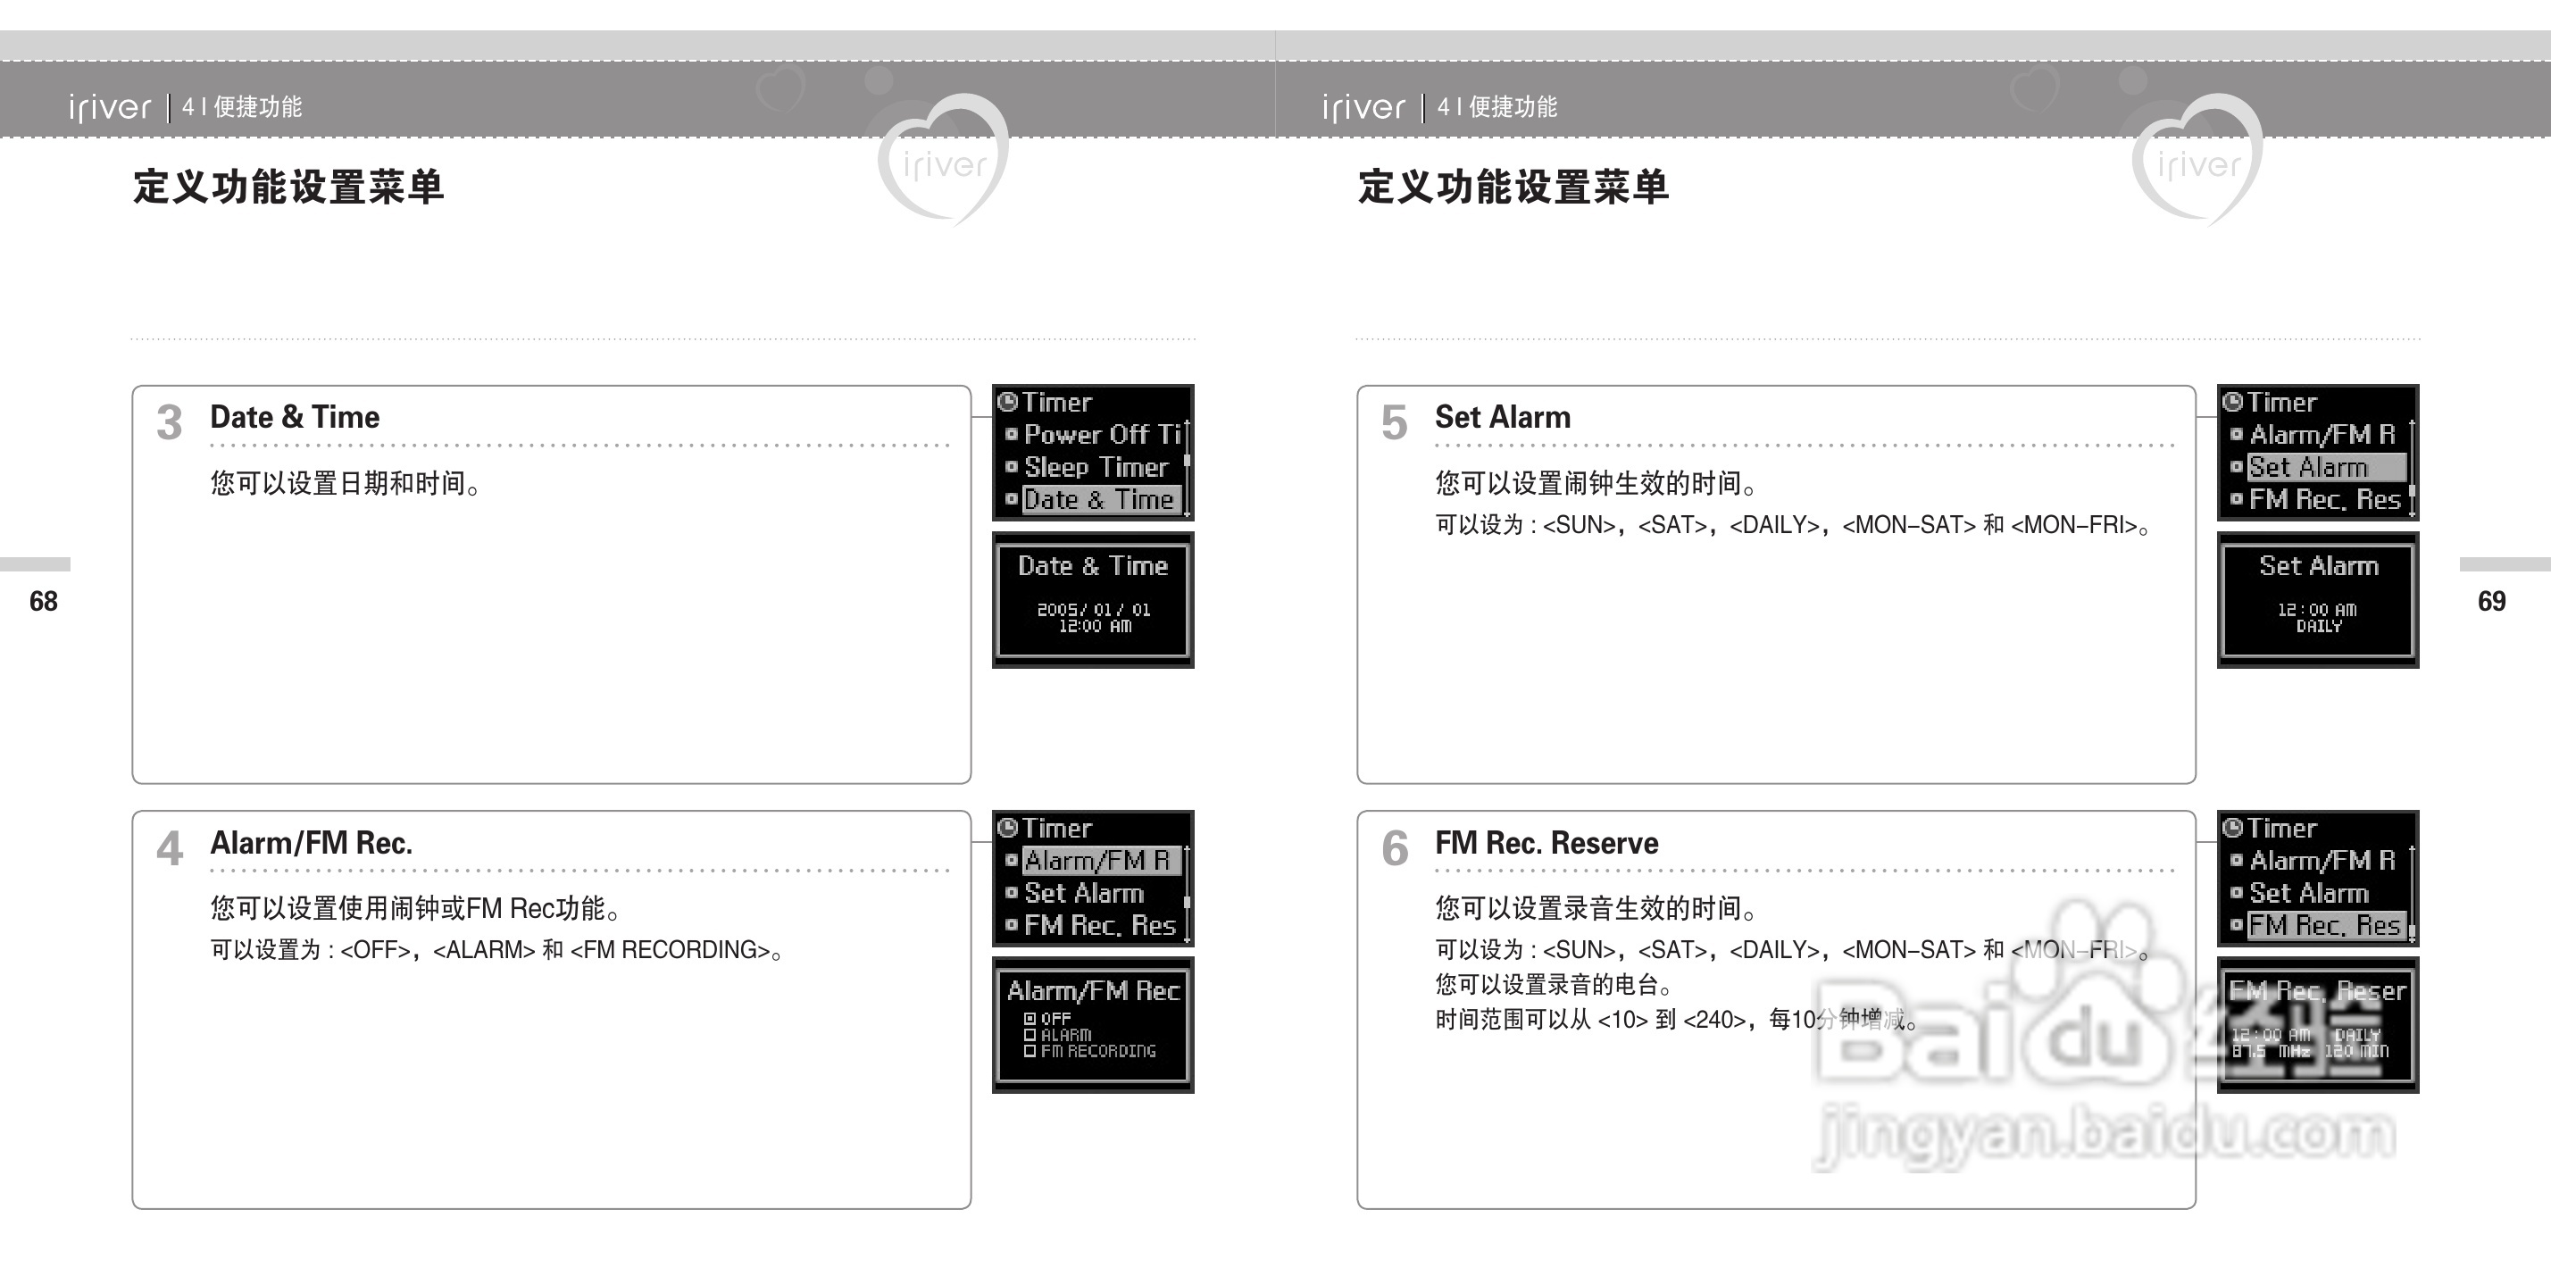The width and height of the screenshot is (2551, 1276).
Task: Click the 2005/01/01 date value field
Action: [1093, 609]
